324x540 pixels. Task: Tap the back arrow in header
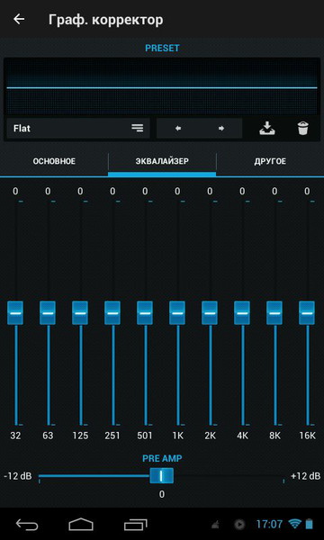(x=19, y=19)
